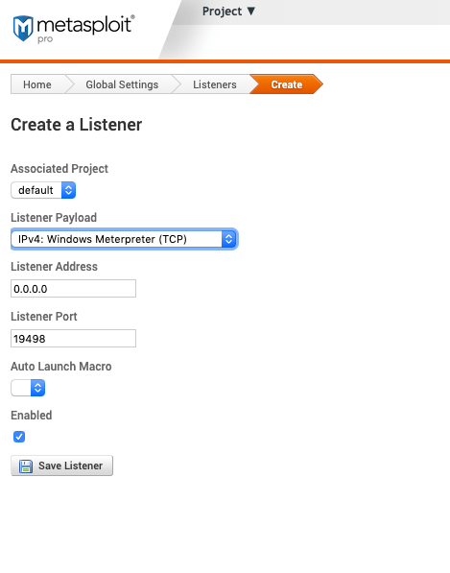Click the Metasploit shield logo icon
This screenshot has height=573, width=450.
23,28
